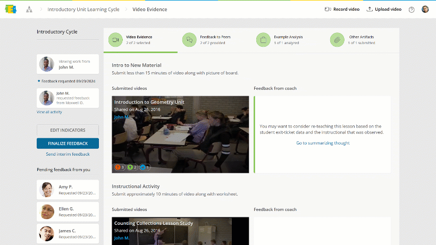This screenshot has width=436, height=245.
Task: Open Amy P. pending feedback card
Action: 68,190
